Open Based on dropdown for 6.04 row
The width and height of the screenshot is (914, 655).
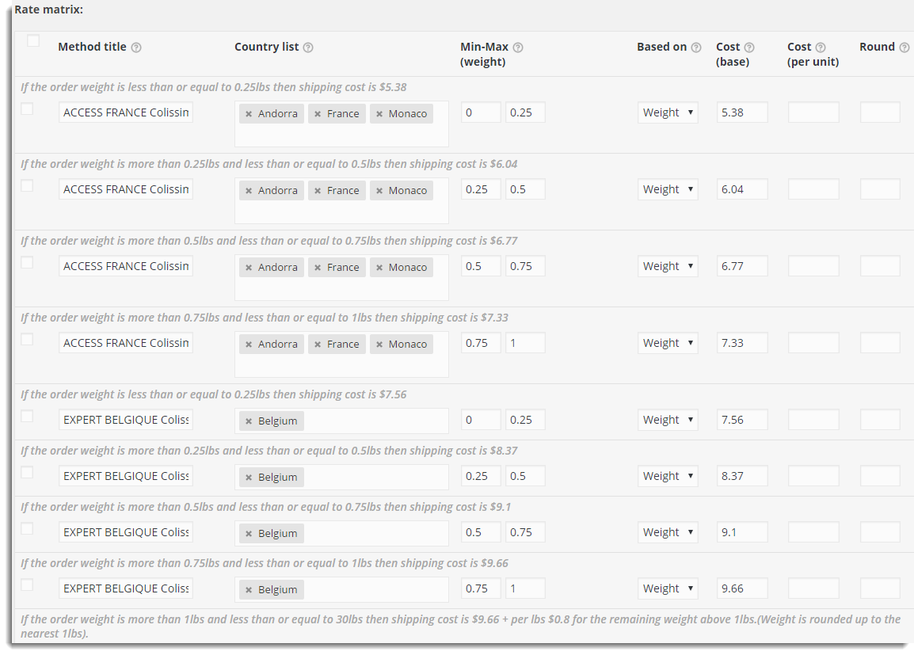point(668,189)
